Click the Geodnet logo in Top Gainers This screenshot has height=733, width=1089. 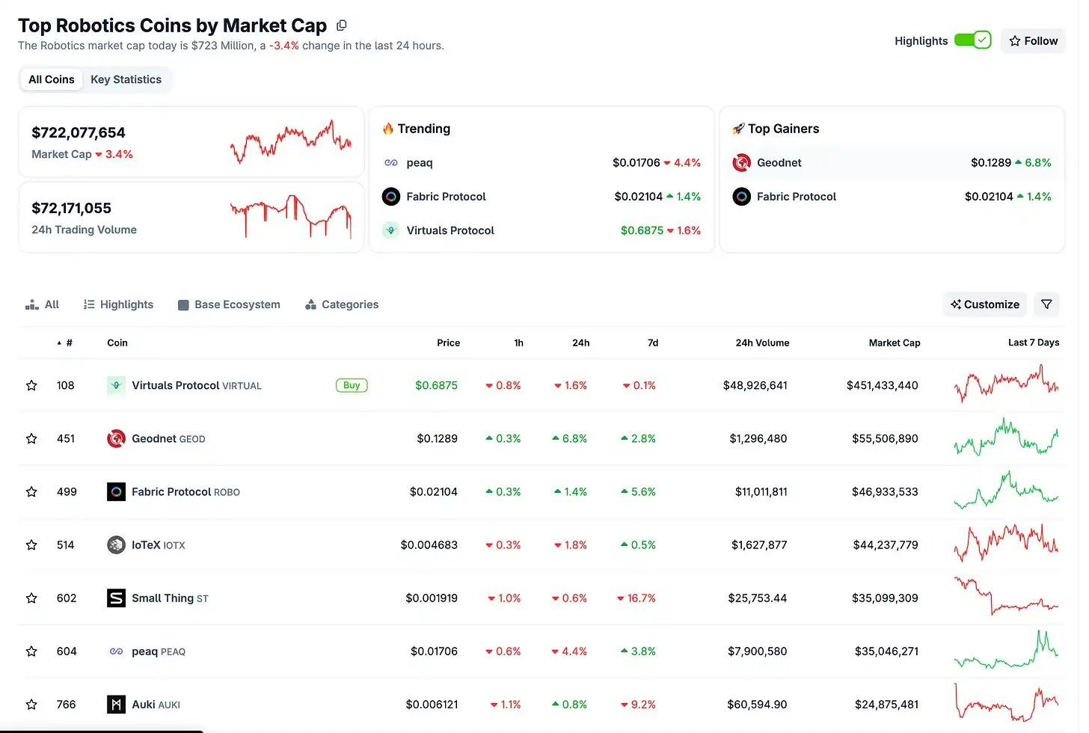[741, 162]
